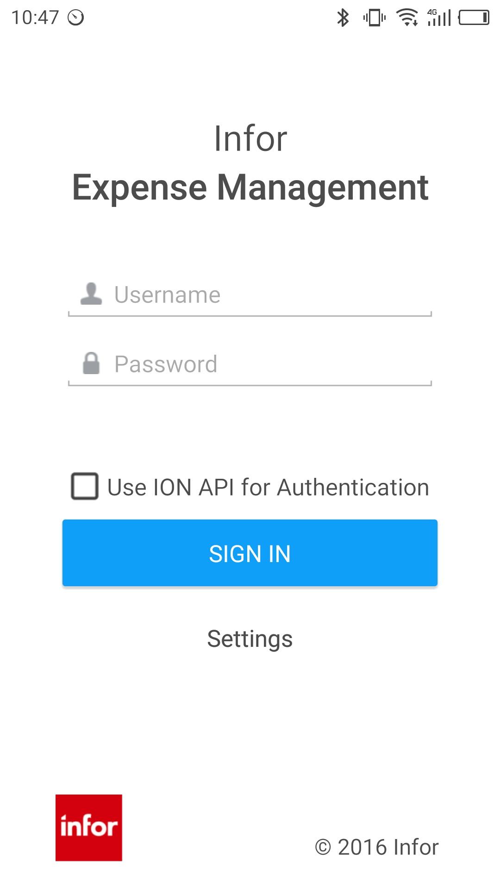This screenshot has height=889, width=500.
Task: Tap the vibrate mode status icon
Action: [375, 18]
